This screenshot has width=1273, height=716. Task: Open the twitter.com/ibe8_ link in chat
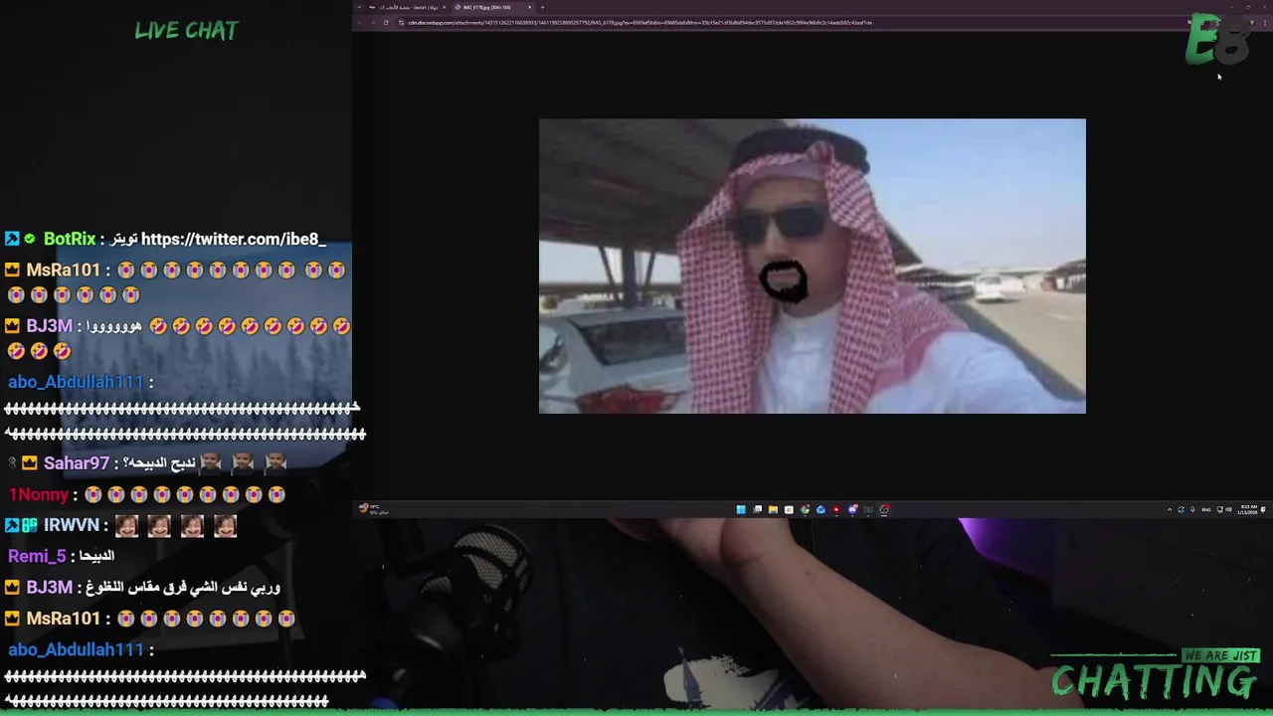(234, 239)
